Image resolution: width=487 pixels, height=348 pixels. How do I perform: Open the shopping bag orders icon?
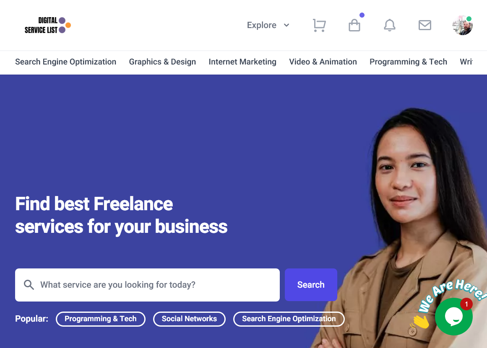click(x=354, y=25)
